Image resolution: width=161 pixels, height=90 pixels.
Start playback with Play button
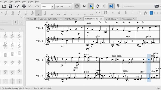(x=91, y=6)
